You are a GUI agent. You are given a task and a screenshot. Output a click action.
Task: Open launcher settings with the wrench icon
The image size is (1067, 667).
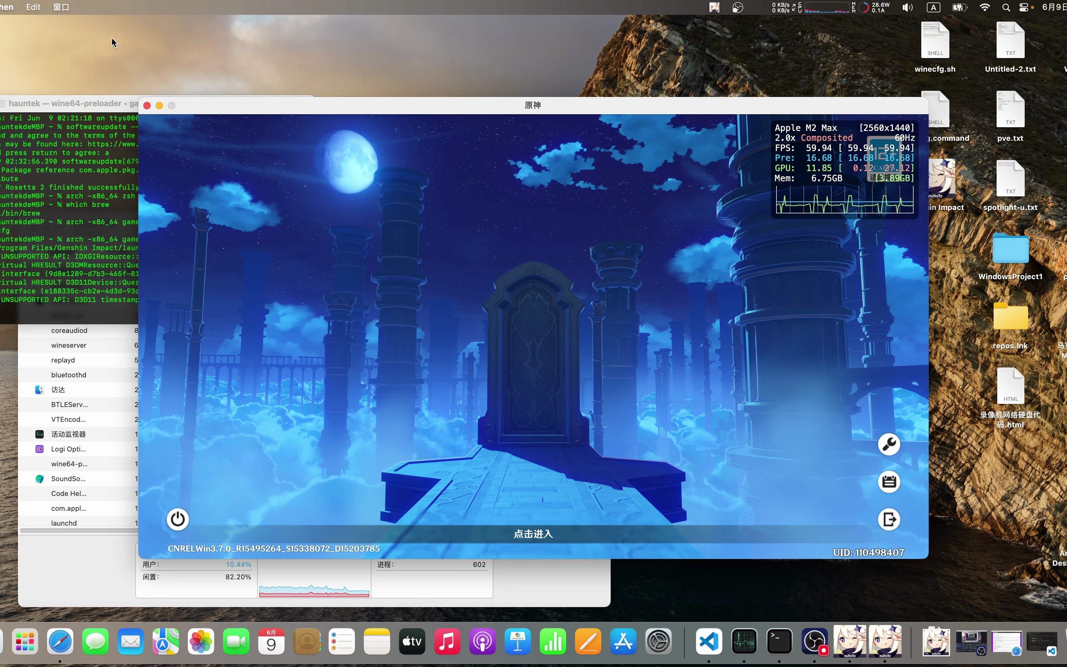(x=889, y=445)
